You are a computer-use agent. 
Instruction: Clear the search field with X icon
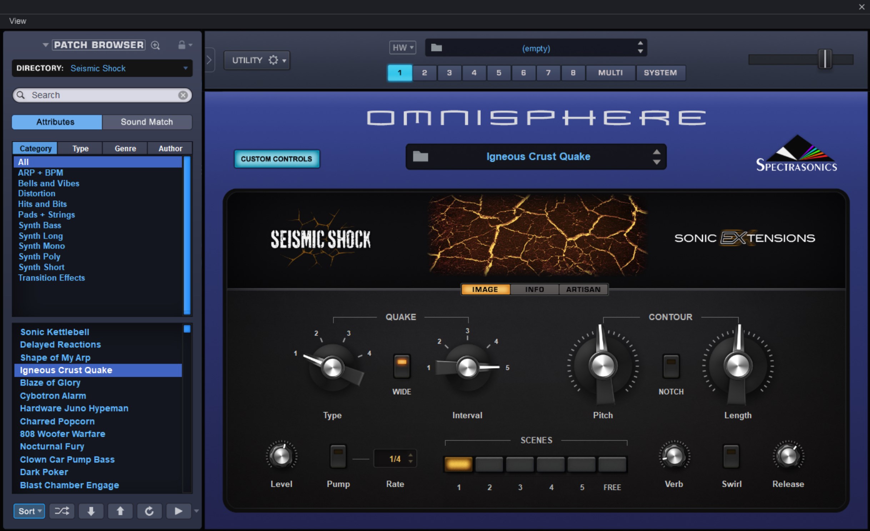[183, 95]
